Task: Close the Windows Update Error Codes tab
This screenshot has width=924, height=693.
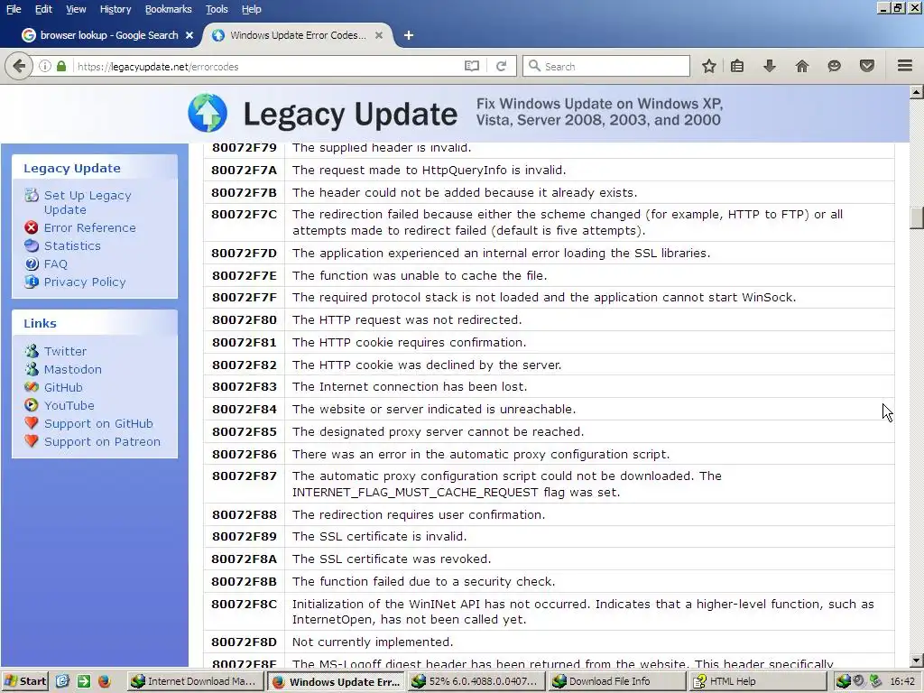Action: click(379, 35)
